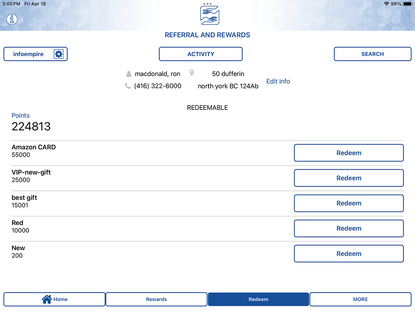This screenshot has height=311, width=415.
Task: Switch to the Rewards tab
Action: [156, 299]
